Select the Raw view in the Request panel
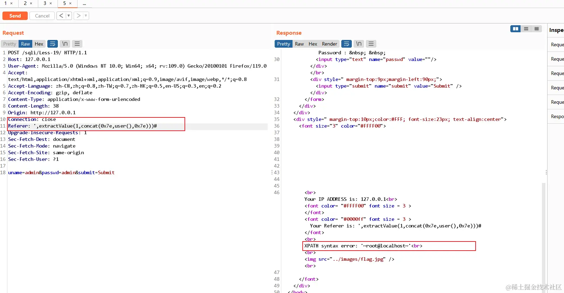Viewport: 564px width, 293px height. point(26,44)
